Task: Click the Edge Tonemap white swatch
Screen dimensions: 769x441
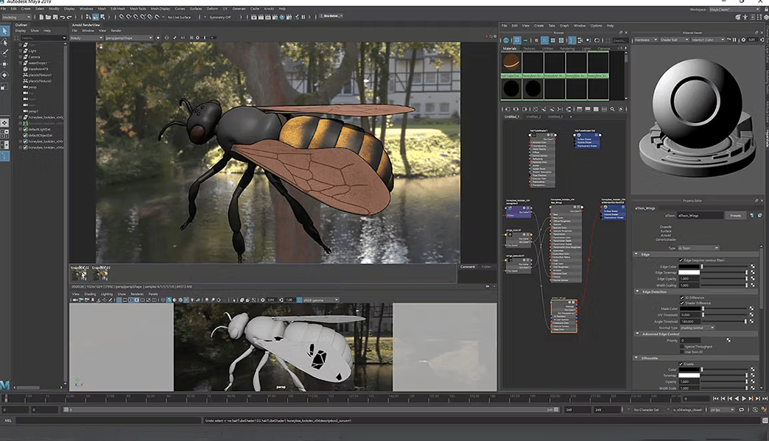Action: pos(689,272)
